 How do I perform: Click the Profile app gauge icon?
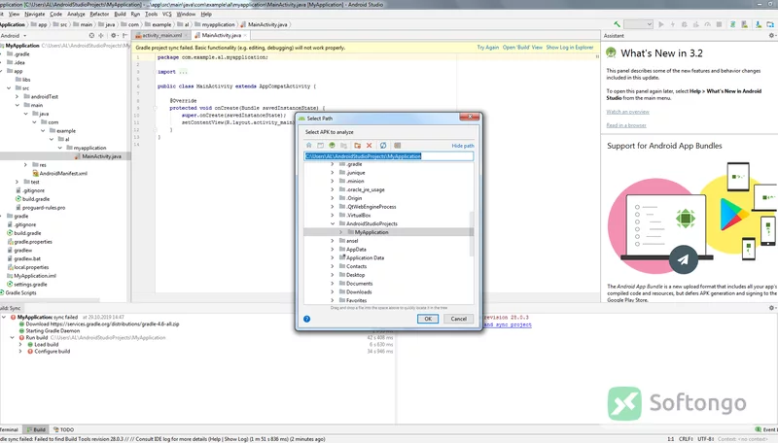708,24
